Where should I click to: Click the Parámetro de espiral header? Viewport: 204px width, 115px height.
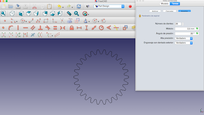tap(150, 16)
